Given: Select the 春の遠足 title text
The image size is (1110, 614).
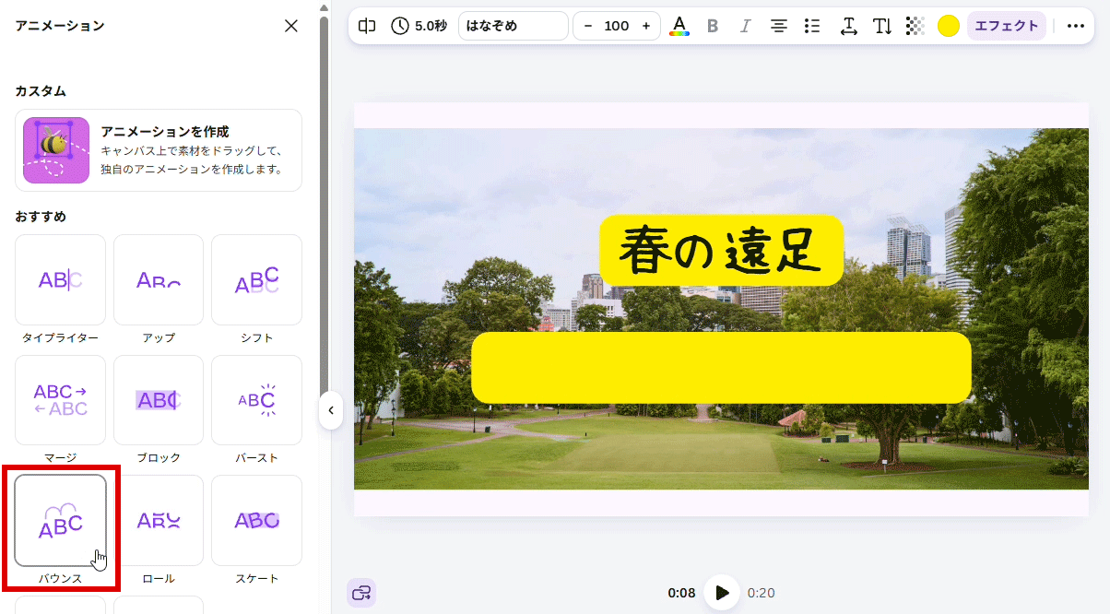Looking at the screenshot, I should click(x=721, y=250).
